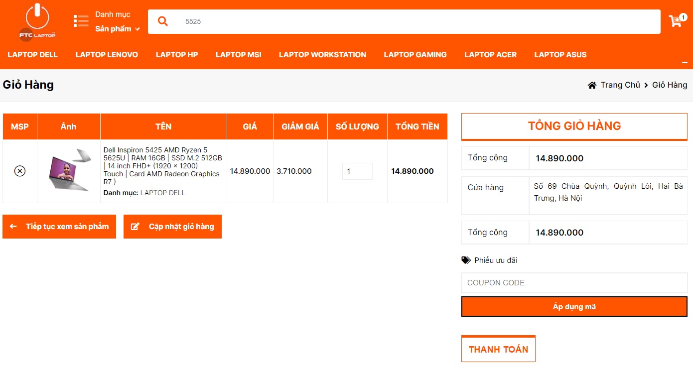Click the coupon tag icon
Viewport: 693px width, 371px height.
(x=466, y=260)
